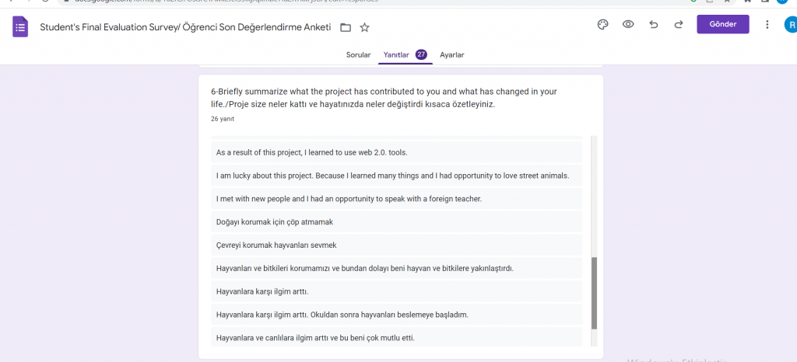
Task: Open the three-dot more options menu
Action: (x=768, y=24)
